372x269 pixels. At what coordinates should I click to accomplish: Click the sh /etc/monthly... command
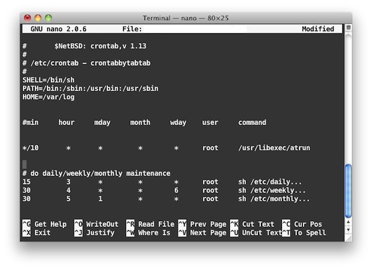pos(274,199)
